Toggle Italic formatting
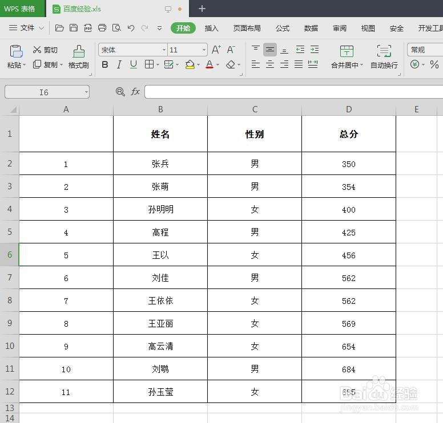443x423 pixels. (x=119, y=64)
